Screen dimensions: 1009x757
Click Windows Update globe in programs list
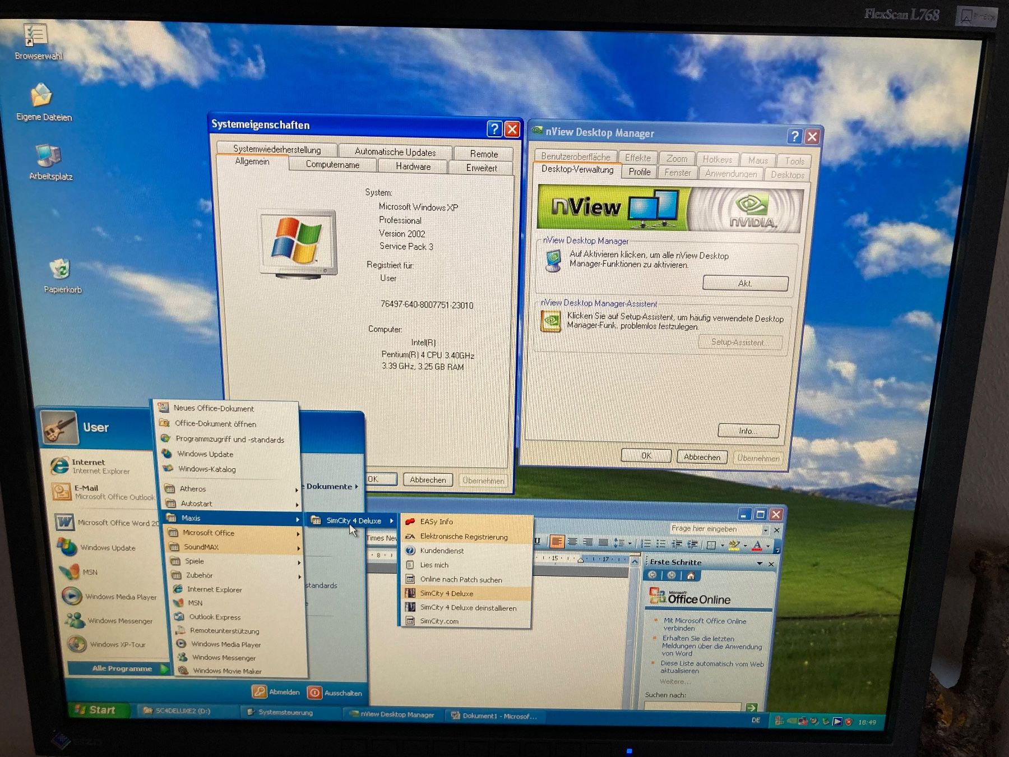(x=166, y=453)
